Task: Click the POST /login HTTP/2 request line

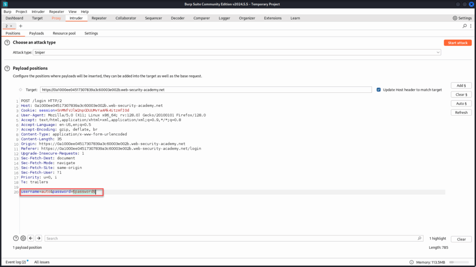Action: [41, 101]
